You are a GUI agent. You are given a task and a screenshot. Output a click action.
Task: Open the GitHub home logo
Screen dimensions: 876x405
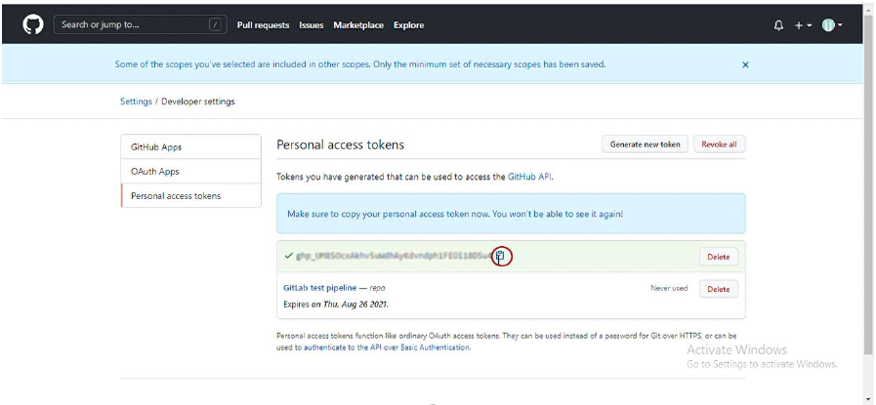click(33, 25)
